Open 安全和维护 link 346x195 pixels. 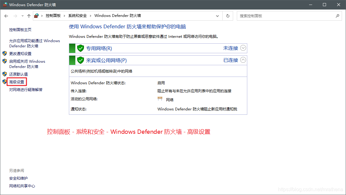click(x=18, y=178)
